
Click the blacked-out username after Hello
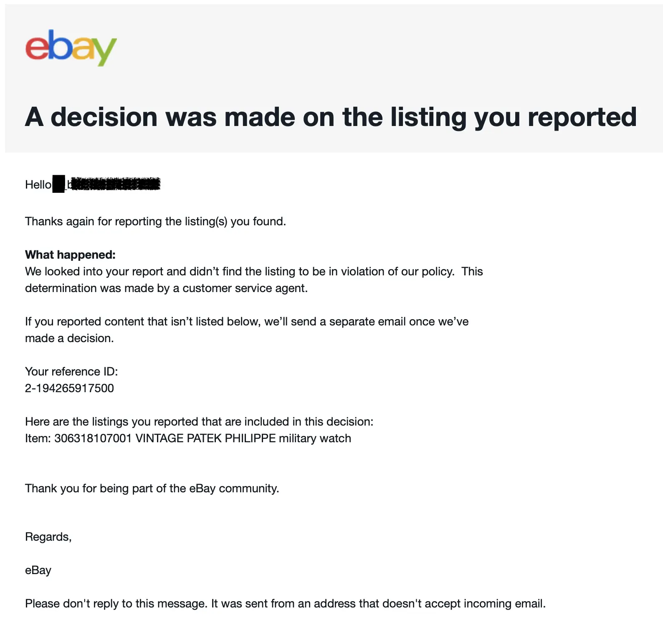pyautogui.click(x=114, y=184)
